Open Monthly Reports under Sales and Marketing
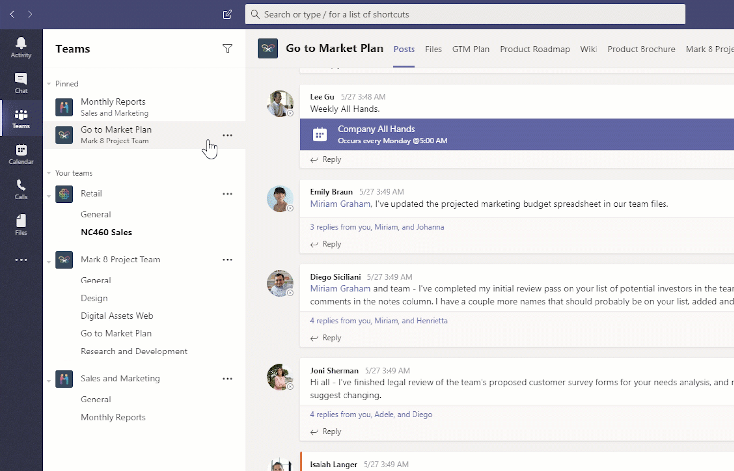Screen dimensions: 734x471 pos(113,417)
